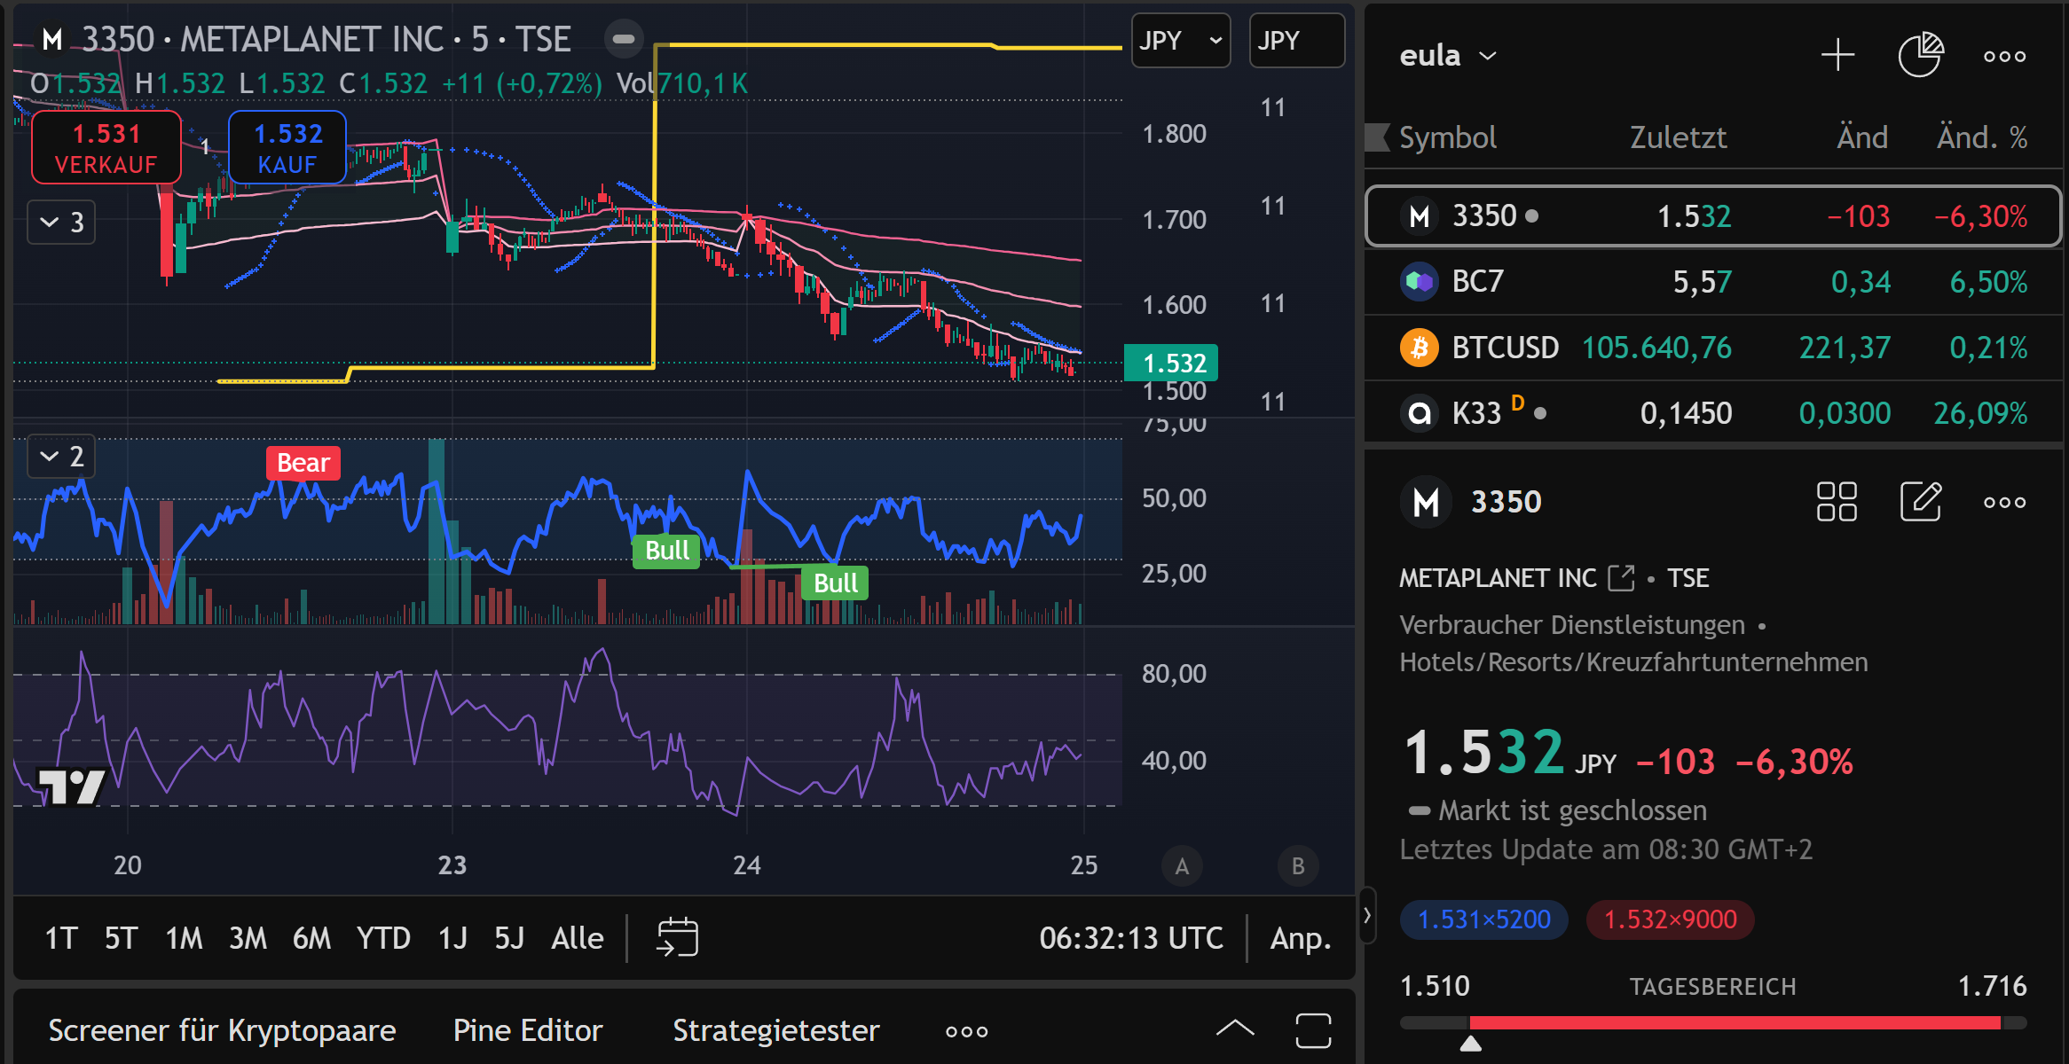
Task: Open the eula watchlist three-dots menu
Action: click(x=2004, y=56)
